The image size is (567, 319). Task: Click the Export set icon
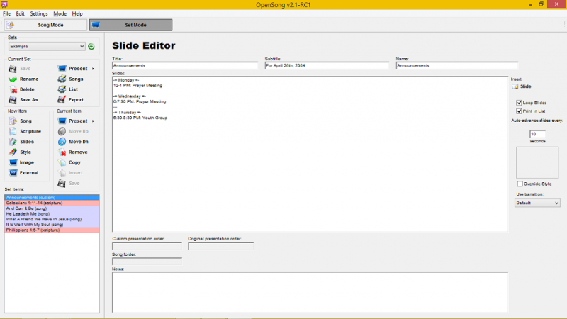(62, 100)
